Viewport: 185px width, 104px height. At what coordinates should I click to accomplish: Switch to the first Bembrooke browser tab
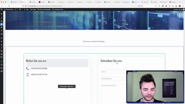click(x=14, y=2)
